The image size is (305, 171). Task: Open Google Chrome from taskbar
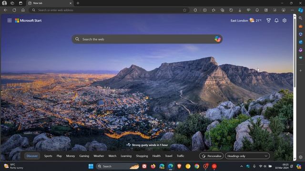click(197, 166)
